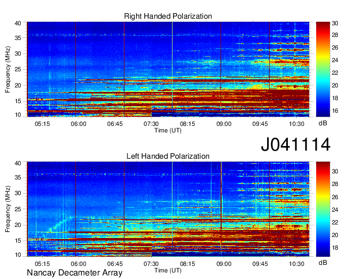Image resolution: width=344 pixels, height=279 pixels.
Task: Click the 16 value on the Right Handed colorbar
Action: pyautogui.click(x=335, y=111)
